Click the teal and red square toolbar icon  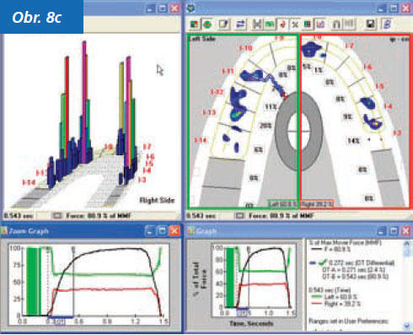pos(308,24)
